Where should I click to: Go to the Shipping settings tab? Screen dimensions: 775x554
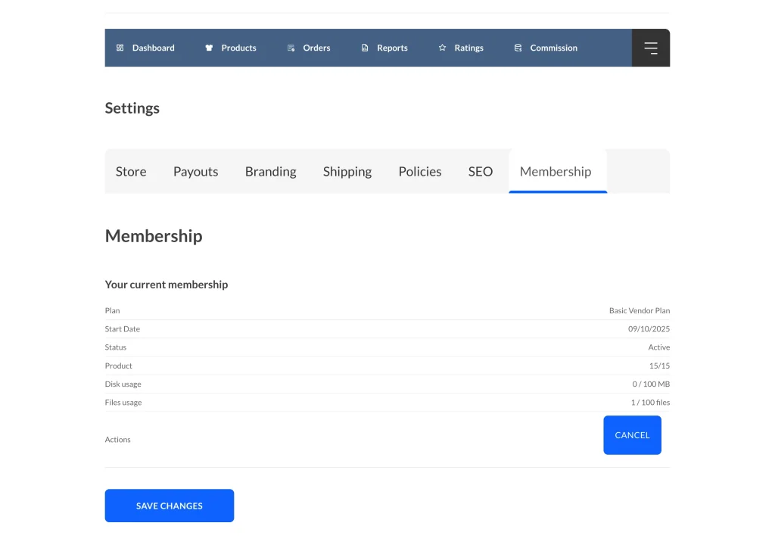click(347, 172)
